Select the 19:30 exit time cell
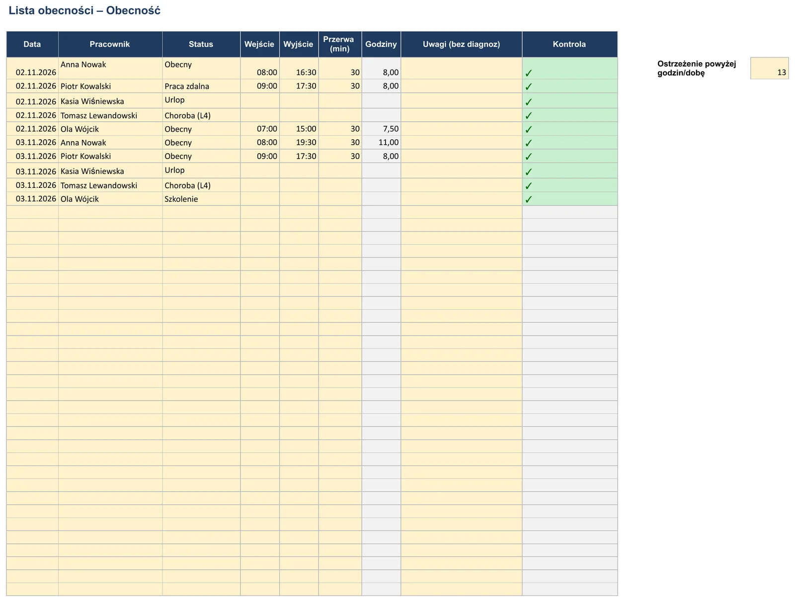 (x=299, y=142)
